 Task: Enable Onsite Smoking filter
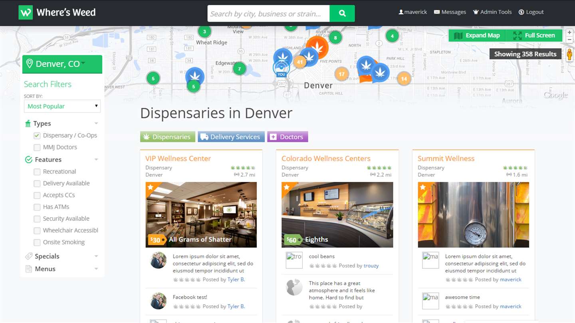pos(37,242)
